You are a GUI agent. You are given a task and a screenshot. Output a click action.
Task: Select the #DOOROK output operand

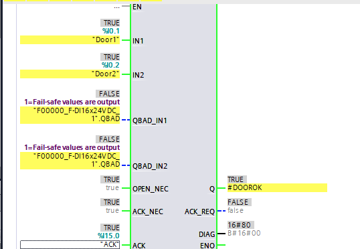tap(277, 187)
